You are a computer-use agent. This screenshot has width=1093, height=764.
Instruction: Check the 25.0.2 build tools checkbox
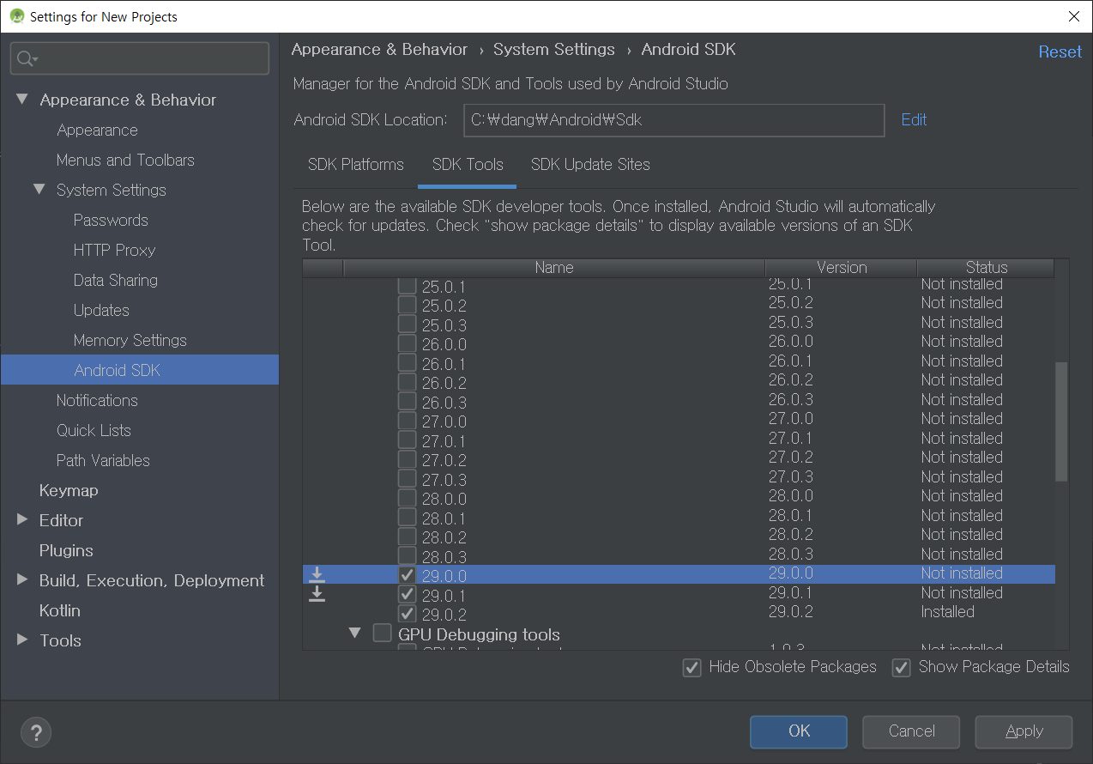click(408, 304)
